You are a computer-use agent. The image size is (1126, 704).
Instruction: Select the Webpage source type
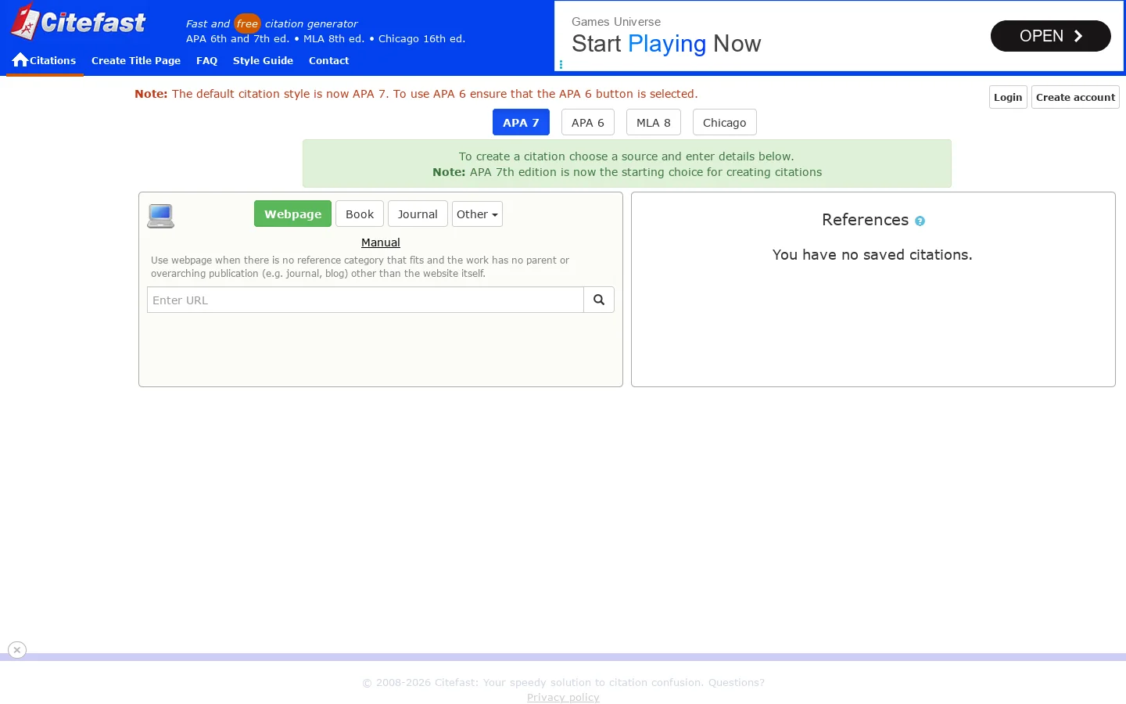pyautogui.click(x=292, y=214)
